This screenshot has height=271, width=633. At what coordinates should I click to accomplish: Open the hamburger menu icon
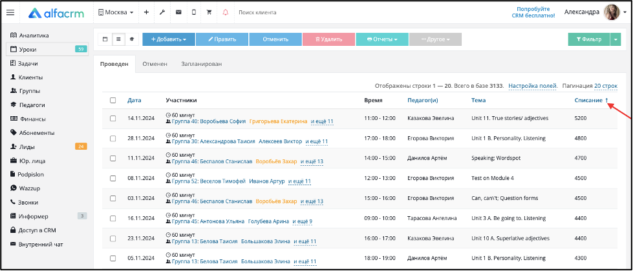tap(10, 12)
